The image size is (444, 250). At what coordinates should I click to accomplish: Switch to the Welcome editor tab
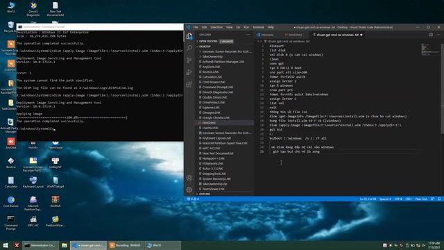(267, 35)
